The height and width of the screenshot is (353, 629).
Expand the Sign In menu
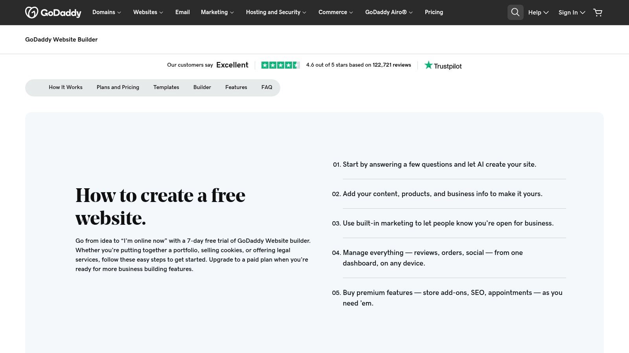[x=572, y=13]
